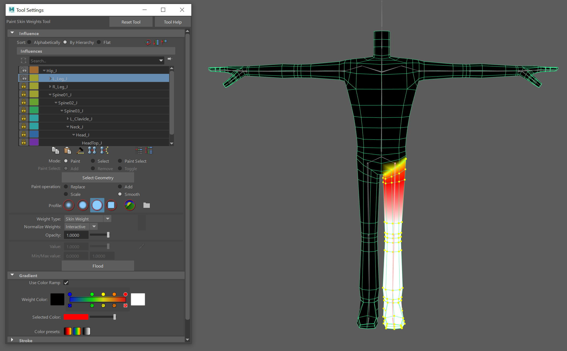567x351 pixels.
Task: Toggle the lock on R_Leg_J influence
Action: (x=24, y=86)
